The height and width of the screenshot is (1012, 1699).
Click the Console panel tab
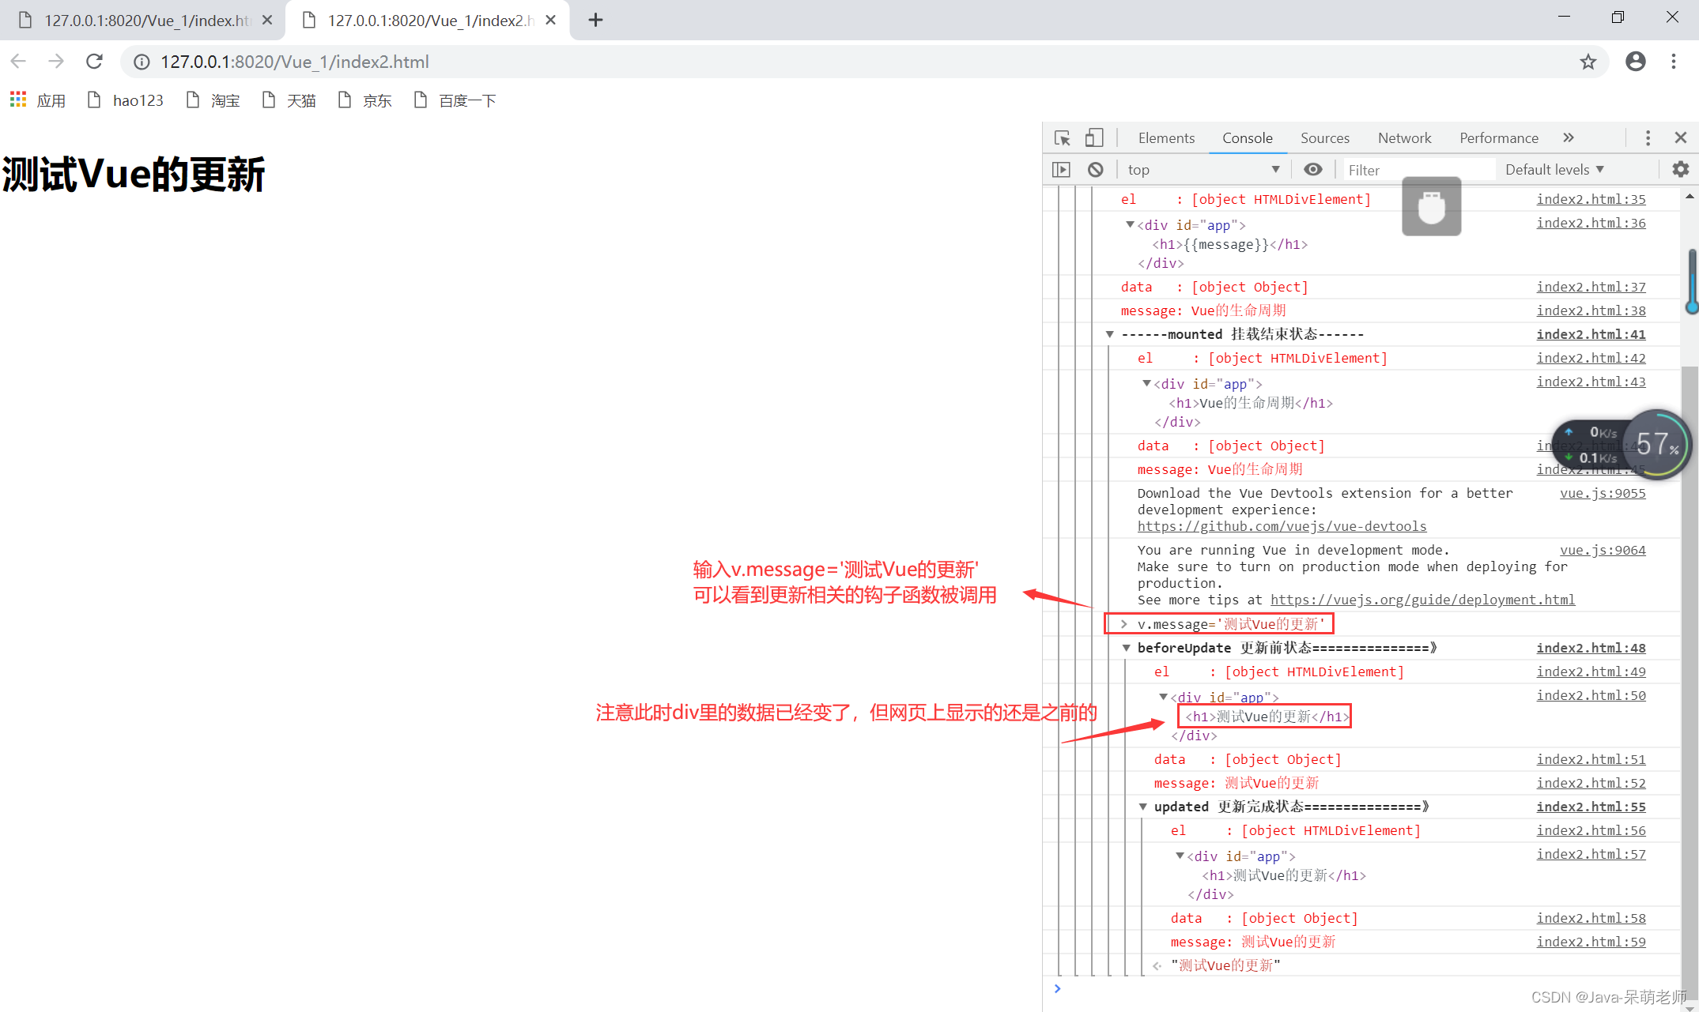[1244, 137]
